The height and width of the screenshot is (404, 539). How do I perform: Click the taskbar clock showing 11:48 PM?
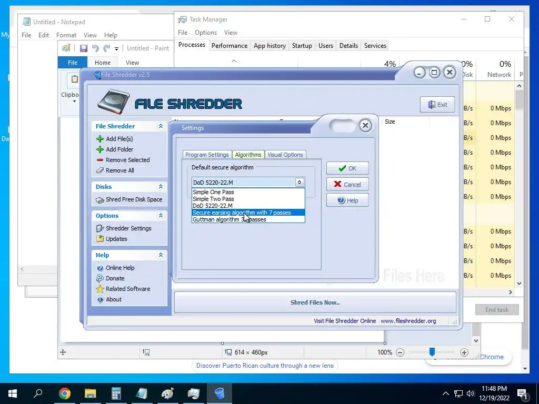tap(494, 393)
